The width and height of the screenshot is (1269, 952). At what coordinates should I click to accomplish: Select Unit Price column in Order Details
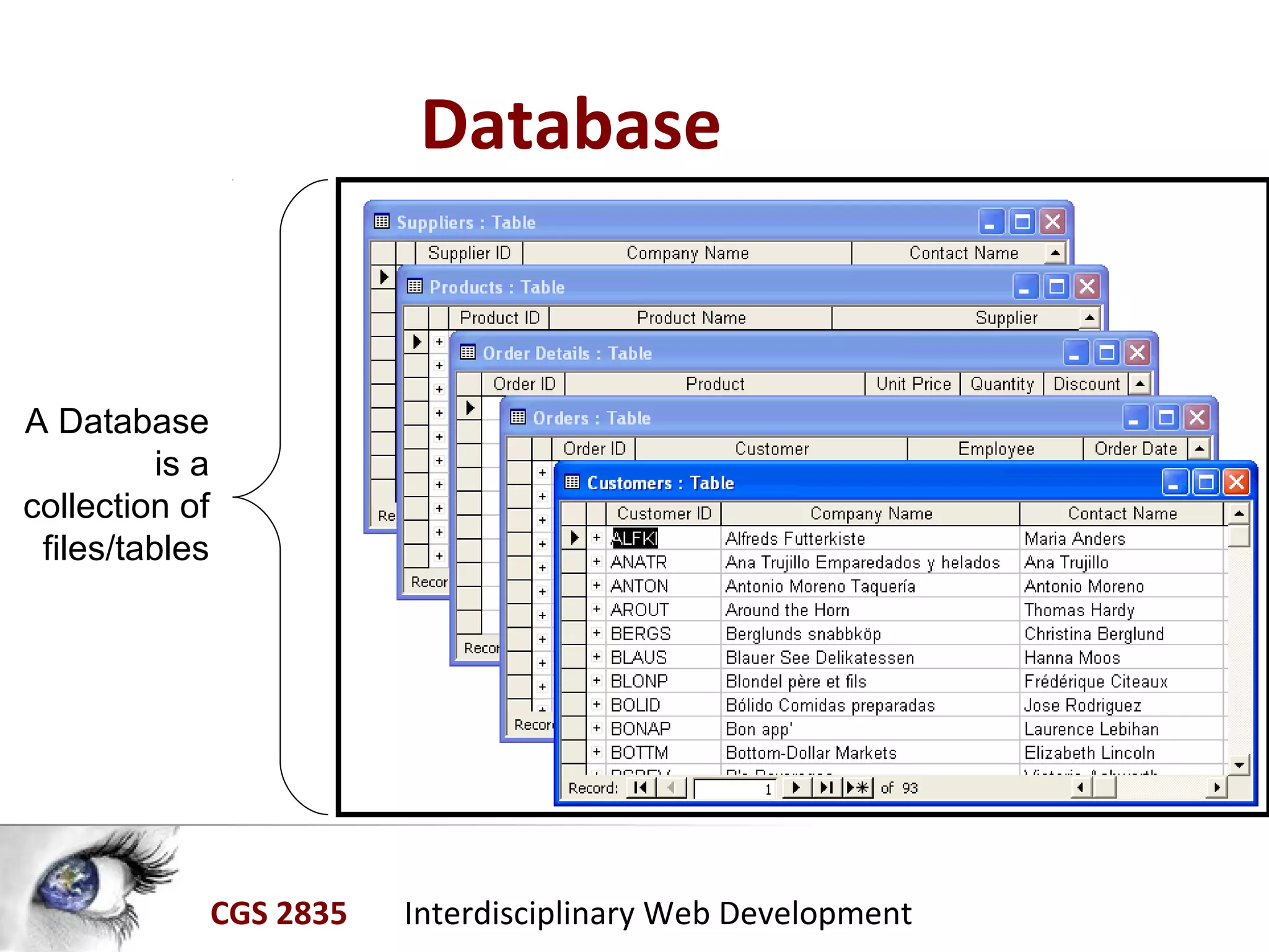click(913, 384)
